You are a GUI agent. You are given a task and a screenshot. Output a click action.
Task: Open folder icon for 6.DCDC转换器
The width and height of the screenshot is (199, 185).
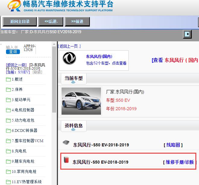pos(8,131)
